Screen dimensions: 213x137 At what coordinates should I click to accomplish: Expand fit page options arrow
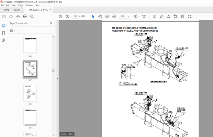pyautogui.click(x=138, y=16)
